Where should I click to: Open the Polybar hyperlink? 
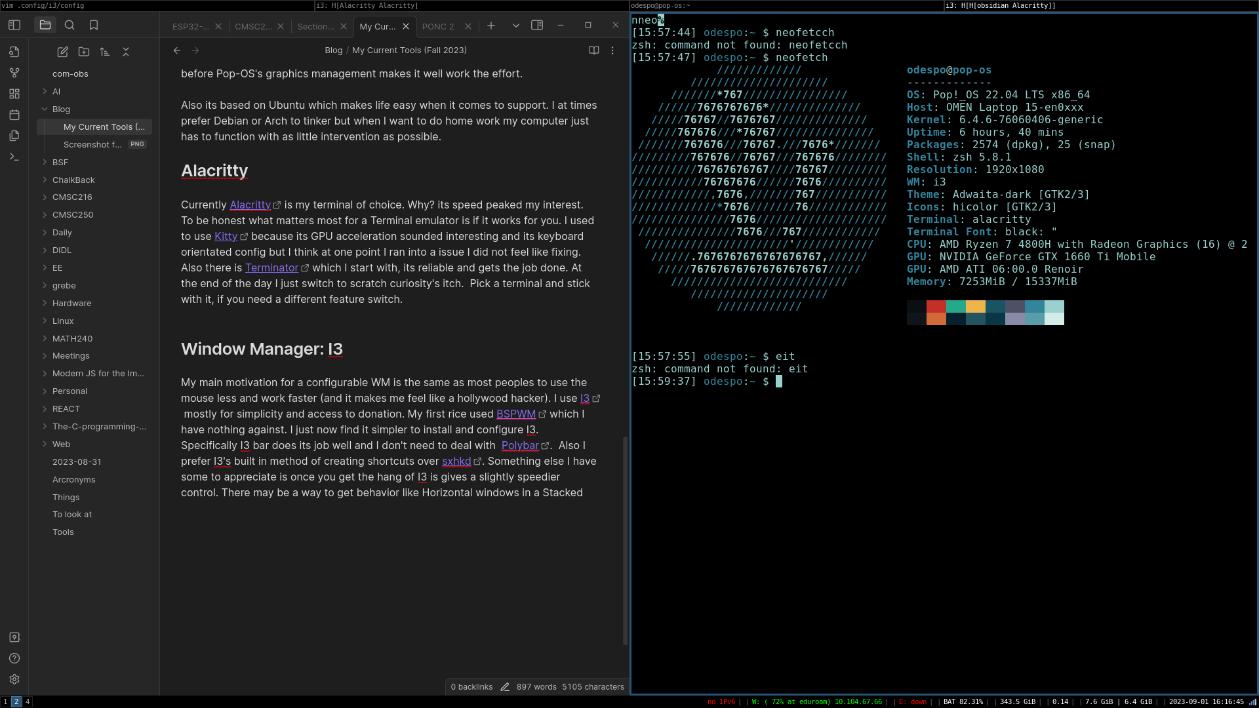520,445
